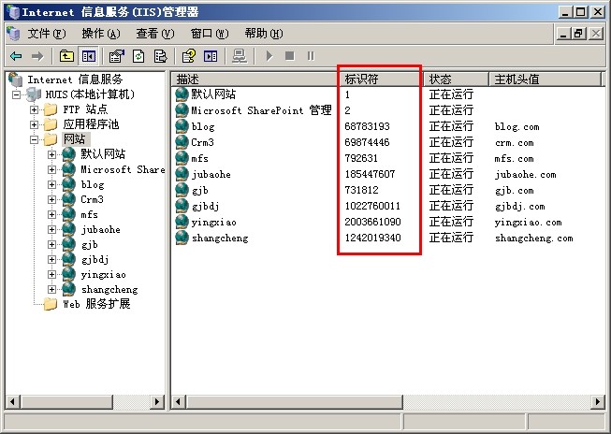Open the 窗口(W) menu
The width and height of the screenshot is (611, 434).
(210, 34)
